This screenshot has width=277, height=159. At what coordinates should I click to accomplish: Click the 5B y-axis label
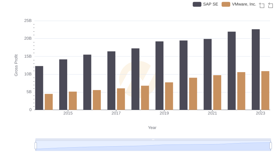tap(29, 92)
